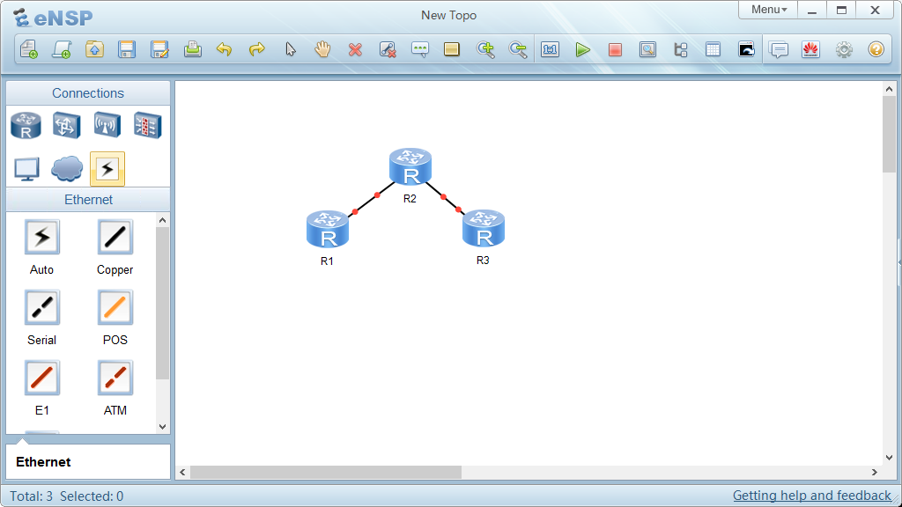The width and height of the screenshot is (902, 507).
Task: Click the red X delete tool
Action: tap(356, 50)
